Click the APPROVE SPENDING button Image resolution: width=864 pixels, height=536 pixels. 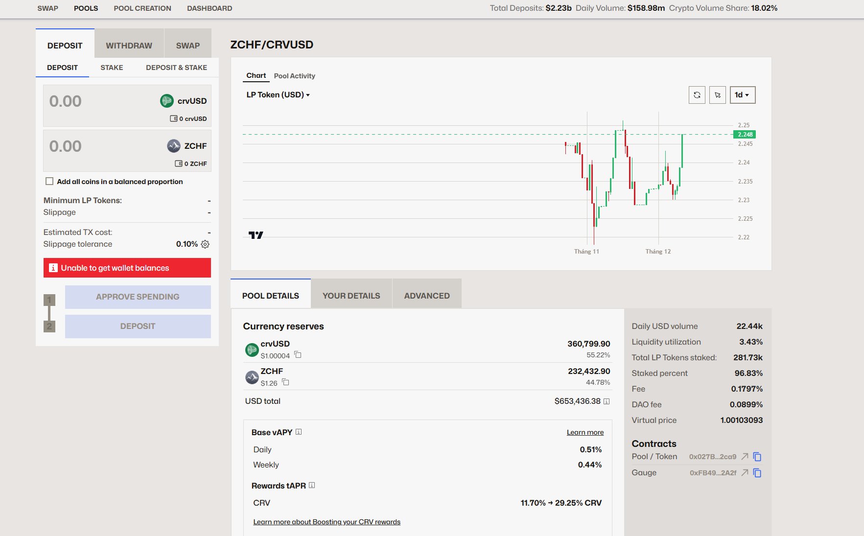(138, 297)
